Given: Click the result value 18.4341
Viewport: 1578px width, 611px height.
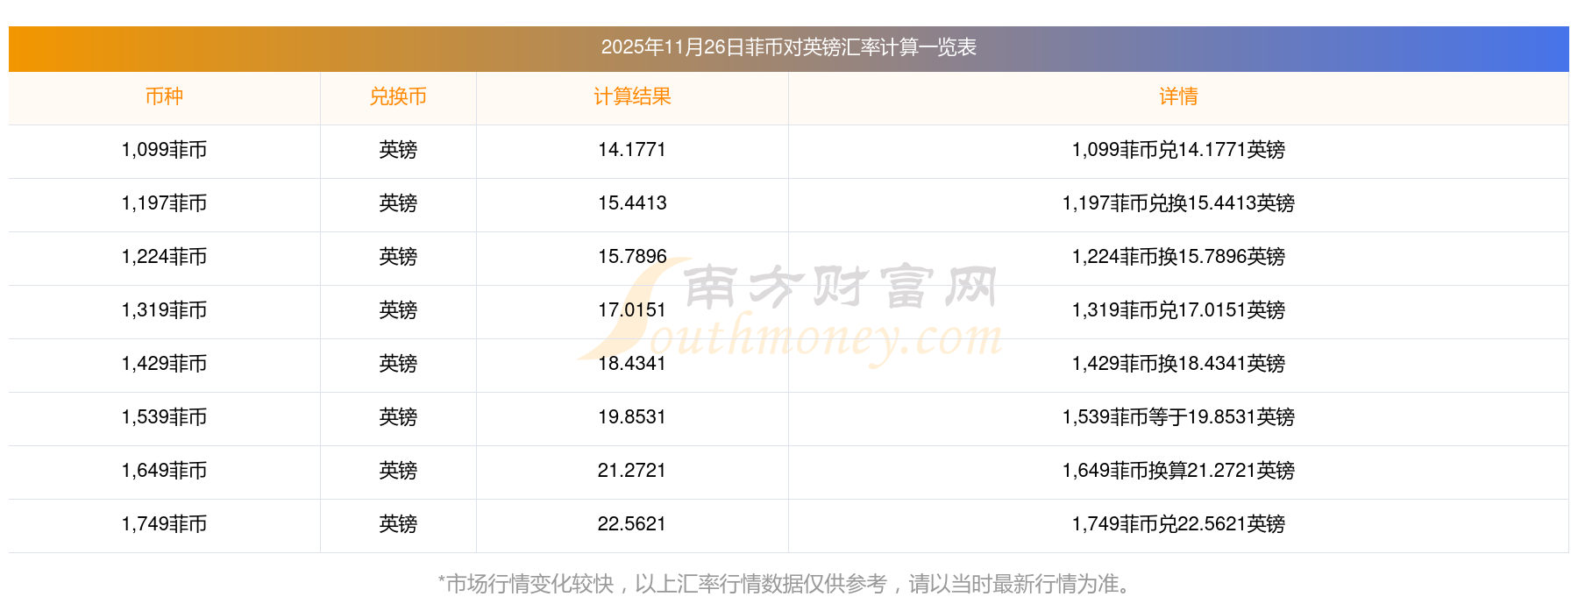Looking at the screenshot, I should pyautogui.click(x=632, y=364).
